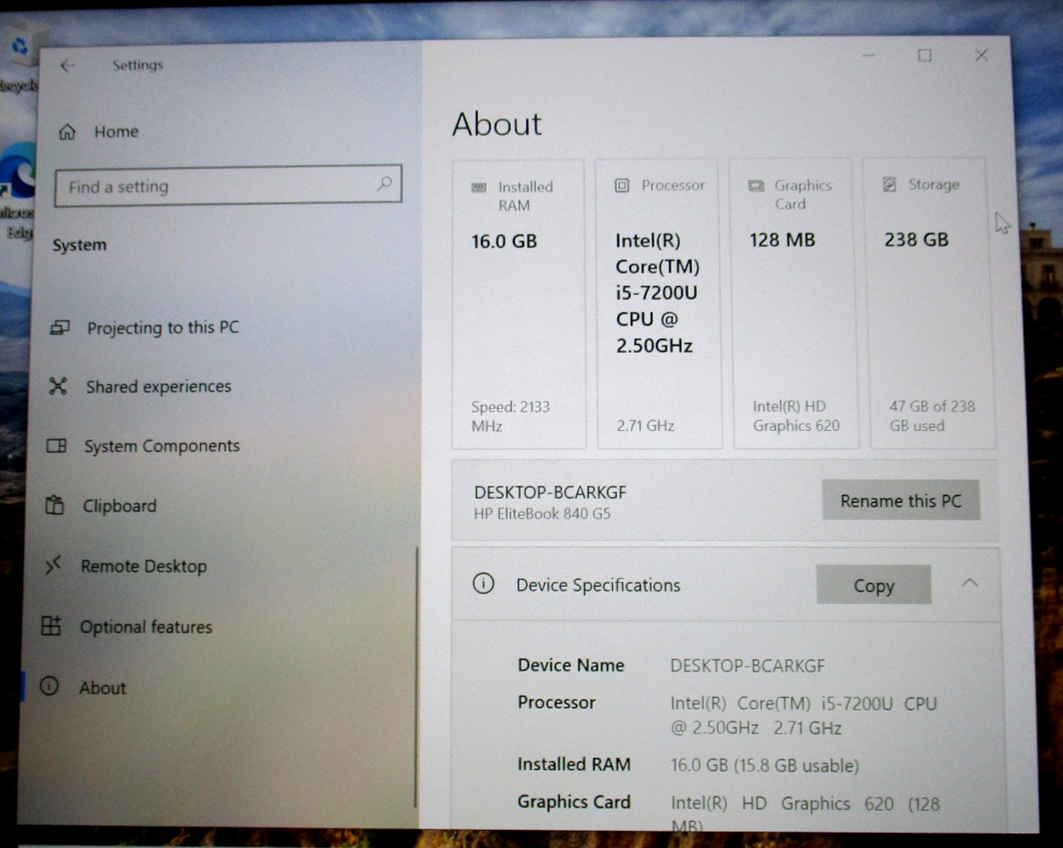Select the Storage 238 GB card

(929, 303)
